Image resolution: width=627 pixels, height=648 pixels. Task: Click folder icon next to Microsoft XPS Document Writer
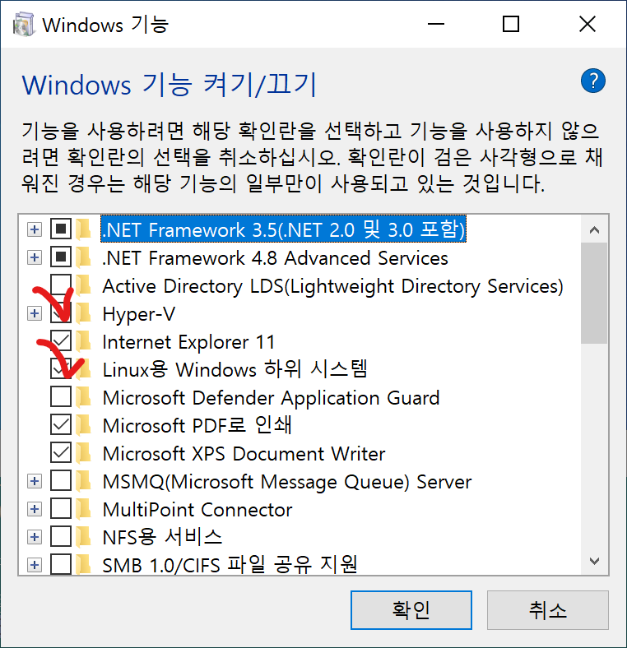click(84, 453)
